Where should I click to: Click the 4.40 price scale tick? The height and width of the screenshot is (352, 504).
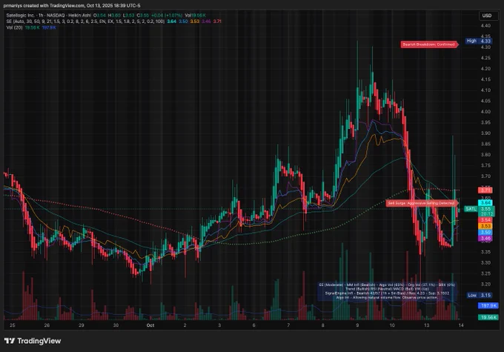pos(485,26)
